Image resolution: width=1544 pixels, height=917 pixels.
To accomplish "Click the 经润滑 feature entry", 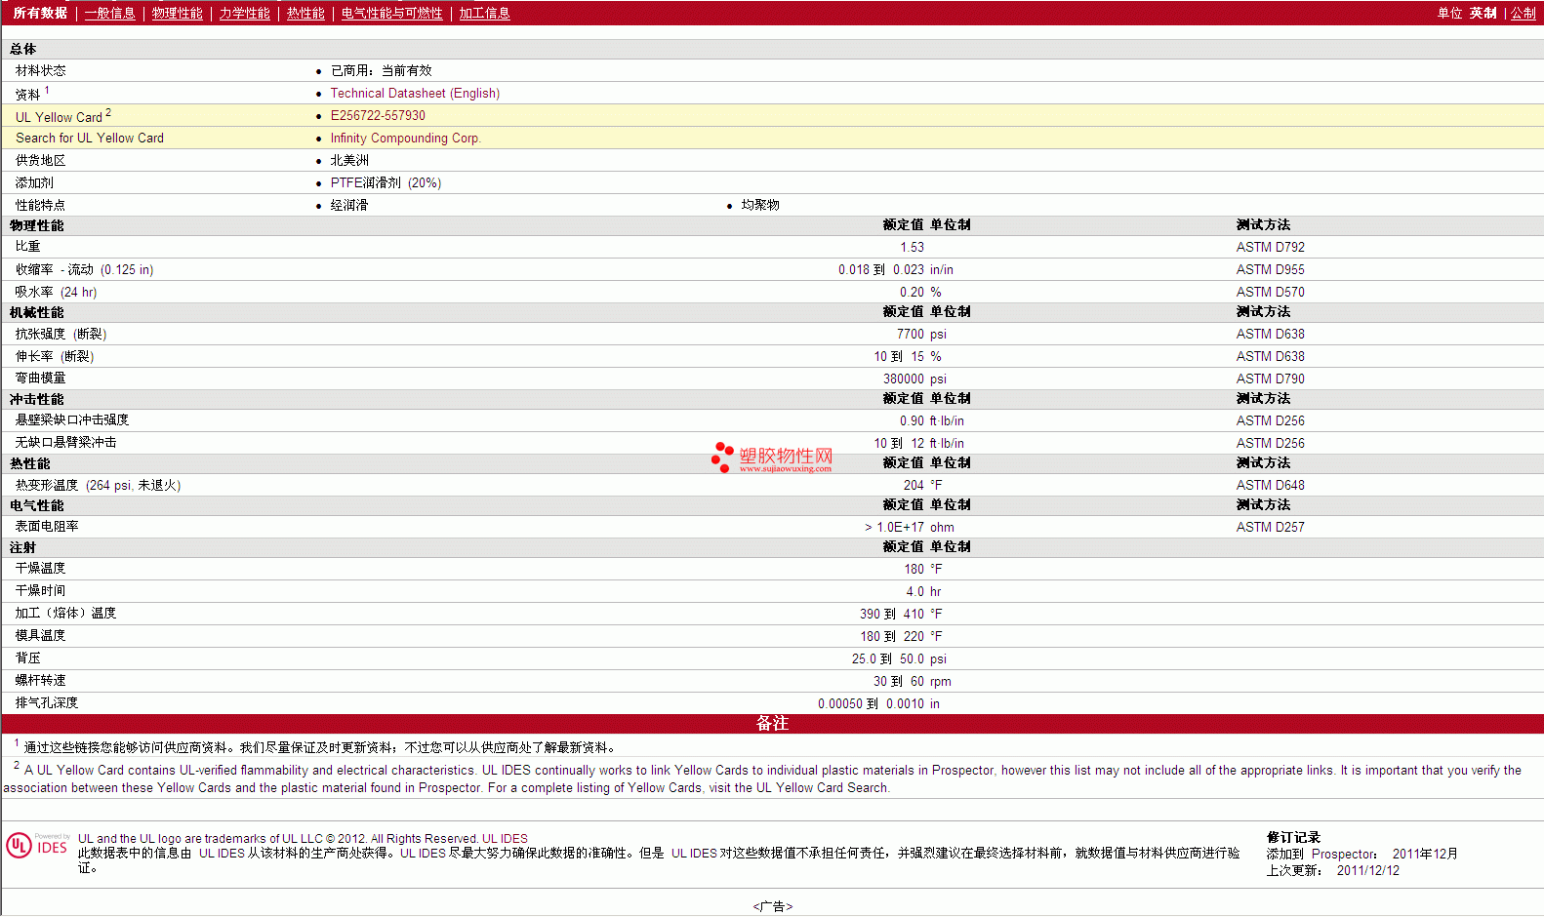I will (x=349, y=205).
